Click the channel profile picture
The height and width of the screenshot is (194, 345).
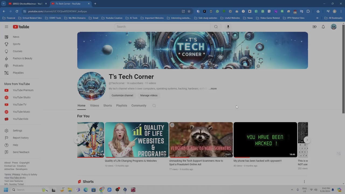[92, 86]
